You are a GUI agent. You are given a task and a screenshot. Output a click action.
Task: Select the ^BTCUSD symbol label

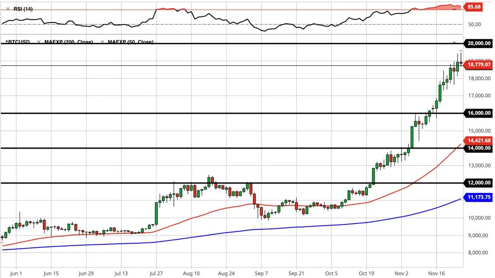18,41
